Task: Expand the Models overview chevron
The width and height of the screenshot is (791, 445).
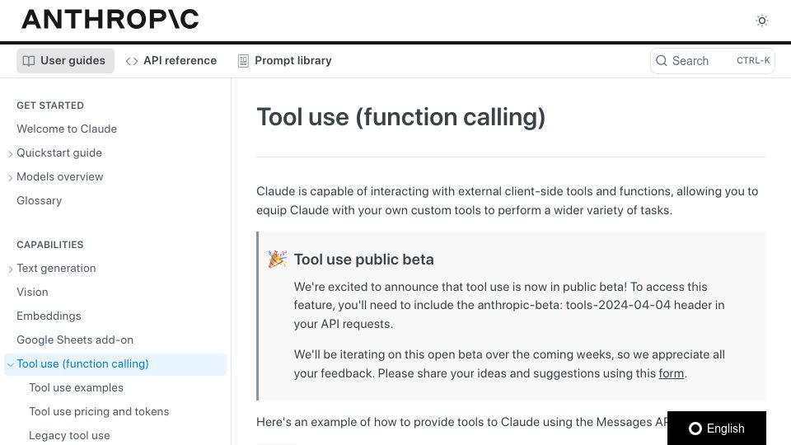Action: pos(10,178)
